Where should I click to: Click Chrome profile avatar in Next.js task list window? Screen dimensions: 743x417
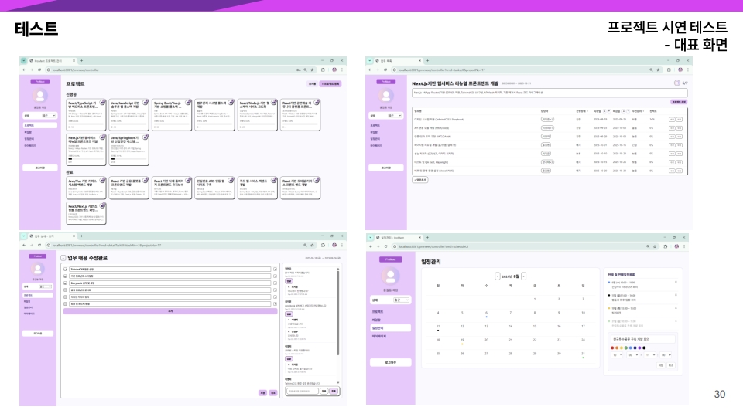(680, 70)
